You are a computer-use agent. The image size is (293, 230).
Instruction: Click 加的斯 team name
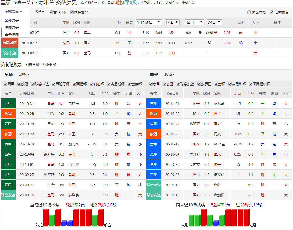click(x=74, y=144)
